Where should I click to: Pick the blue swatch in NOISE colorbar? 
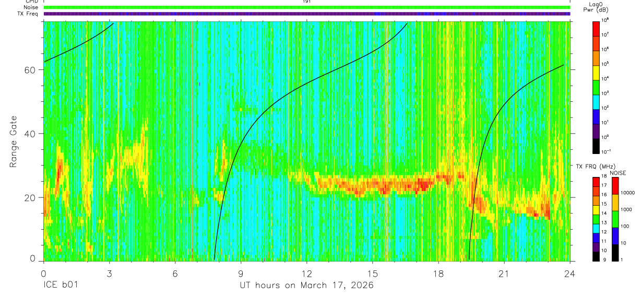tap(615, 236)
